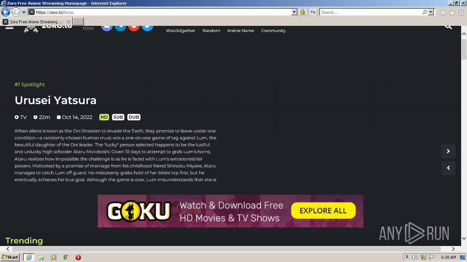Screen dimensions: 467x262
Task: Open the recent pages dropdown arrow
Action: tap(24, 12)
